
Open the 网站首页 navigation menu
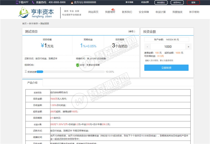93,12
